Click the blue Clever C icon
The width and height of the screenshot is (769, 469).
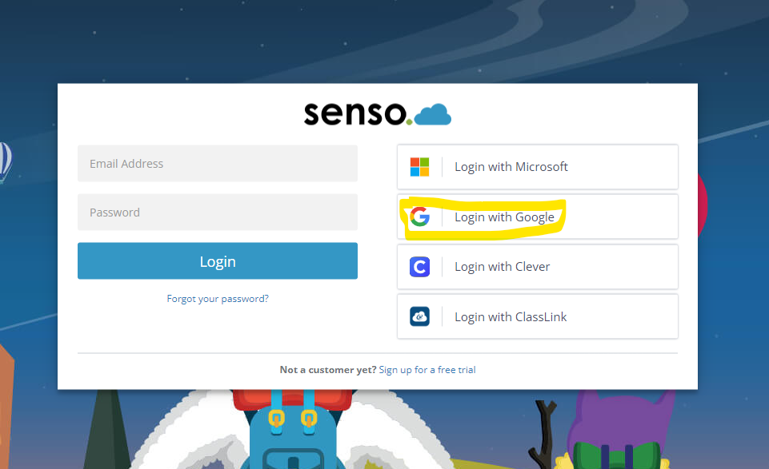coord(420,267)
